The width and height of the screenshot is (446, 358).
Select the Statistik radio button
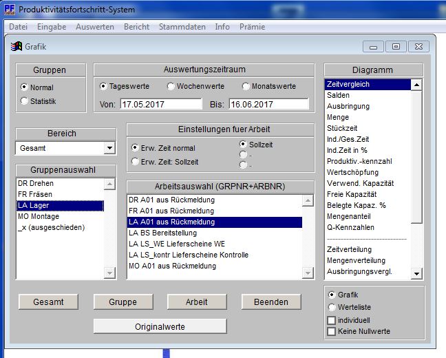25,101
